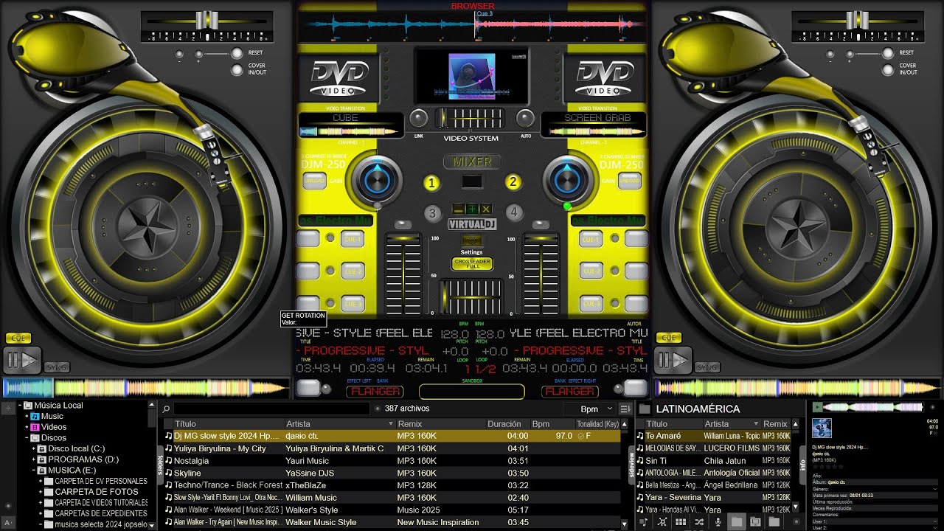Click the left deck CUE button
Viewport: 944px width, 531px height.
[x=18, y=339]
